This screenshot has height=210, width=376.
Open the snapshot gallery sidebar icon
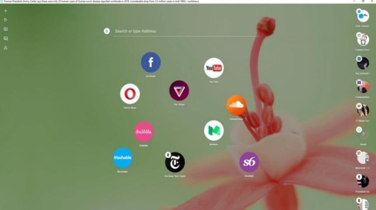coord(6,29)
